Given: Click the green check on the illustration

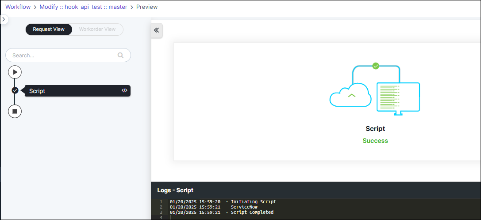Looking at the screenshot, I should pos(376,66).
